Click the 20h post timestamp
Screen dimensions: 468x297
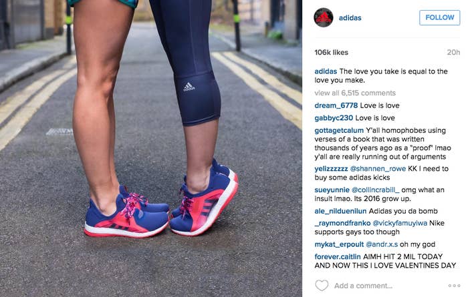coord(453,53)
